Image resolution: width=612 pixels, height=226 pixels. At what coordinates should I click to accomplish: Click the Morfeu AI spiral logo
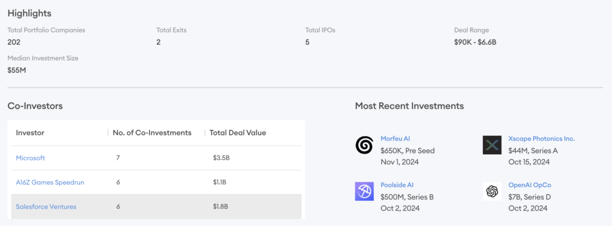(364, 145)
